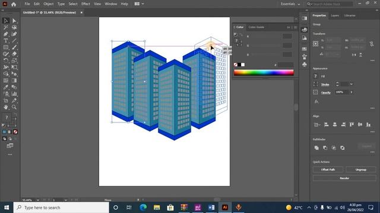380x213 pixels.
Task: Click Unite in Pathfinder section
Action: click(316, 148)
